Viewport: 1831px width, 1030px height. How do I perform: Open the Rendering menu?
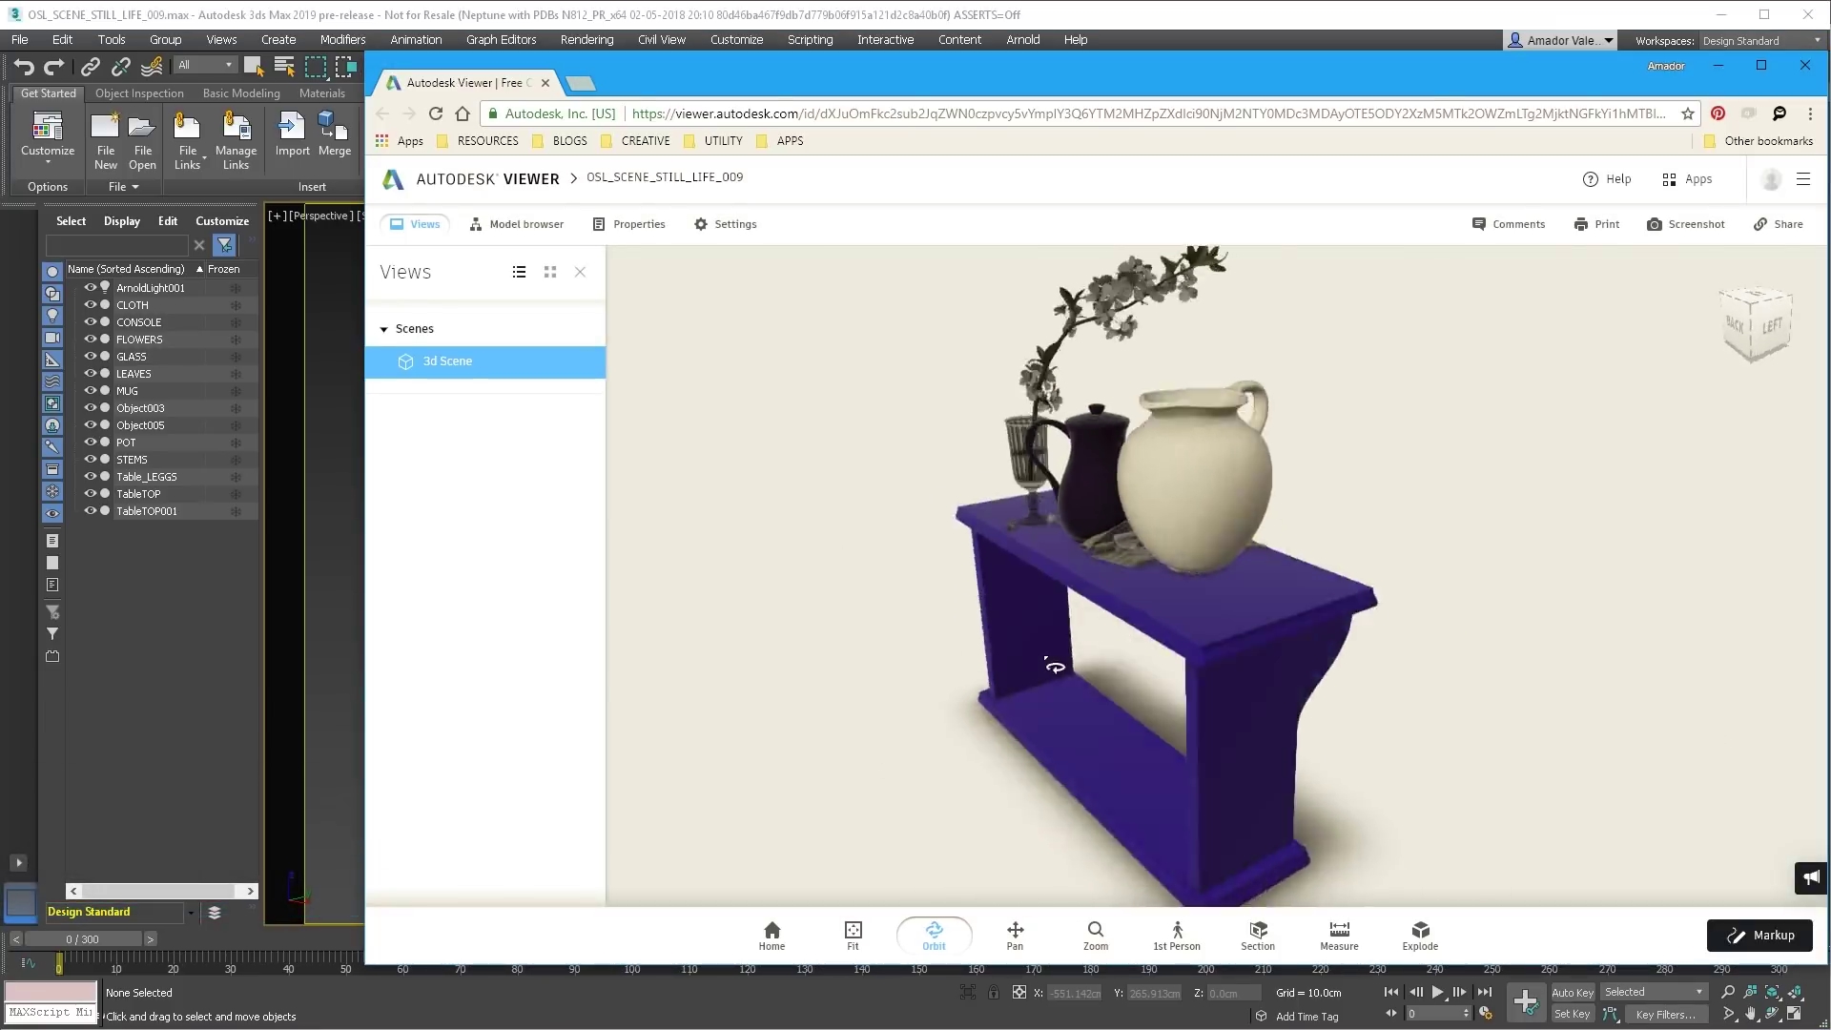click(x=586, y=39)
